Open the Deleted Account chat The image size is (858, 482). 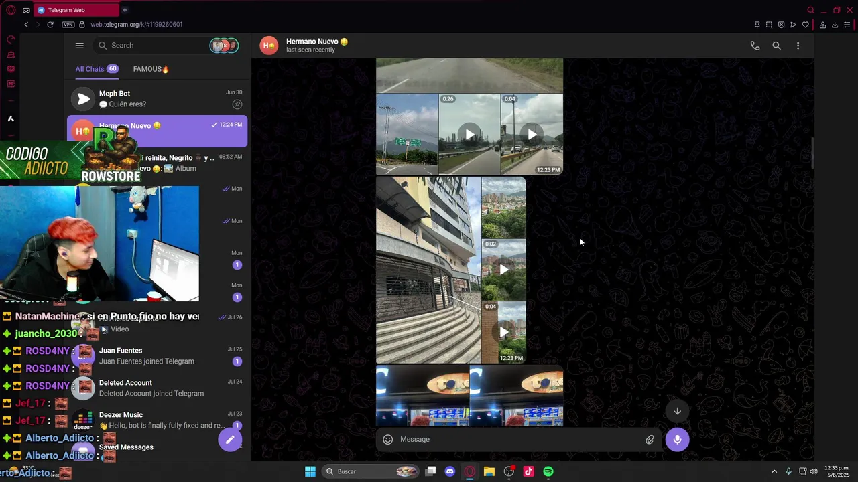click(x=158, y=388)
